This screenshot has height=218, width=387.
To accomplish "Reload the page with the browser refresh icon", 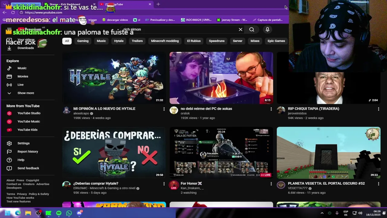I will [13, 12].
